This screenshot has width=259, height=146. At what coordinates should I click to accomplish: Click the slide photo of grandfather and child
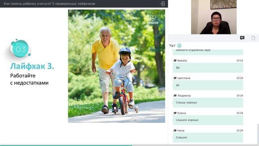[117, 66]
